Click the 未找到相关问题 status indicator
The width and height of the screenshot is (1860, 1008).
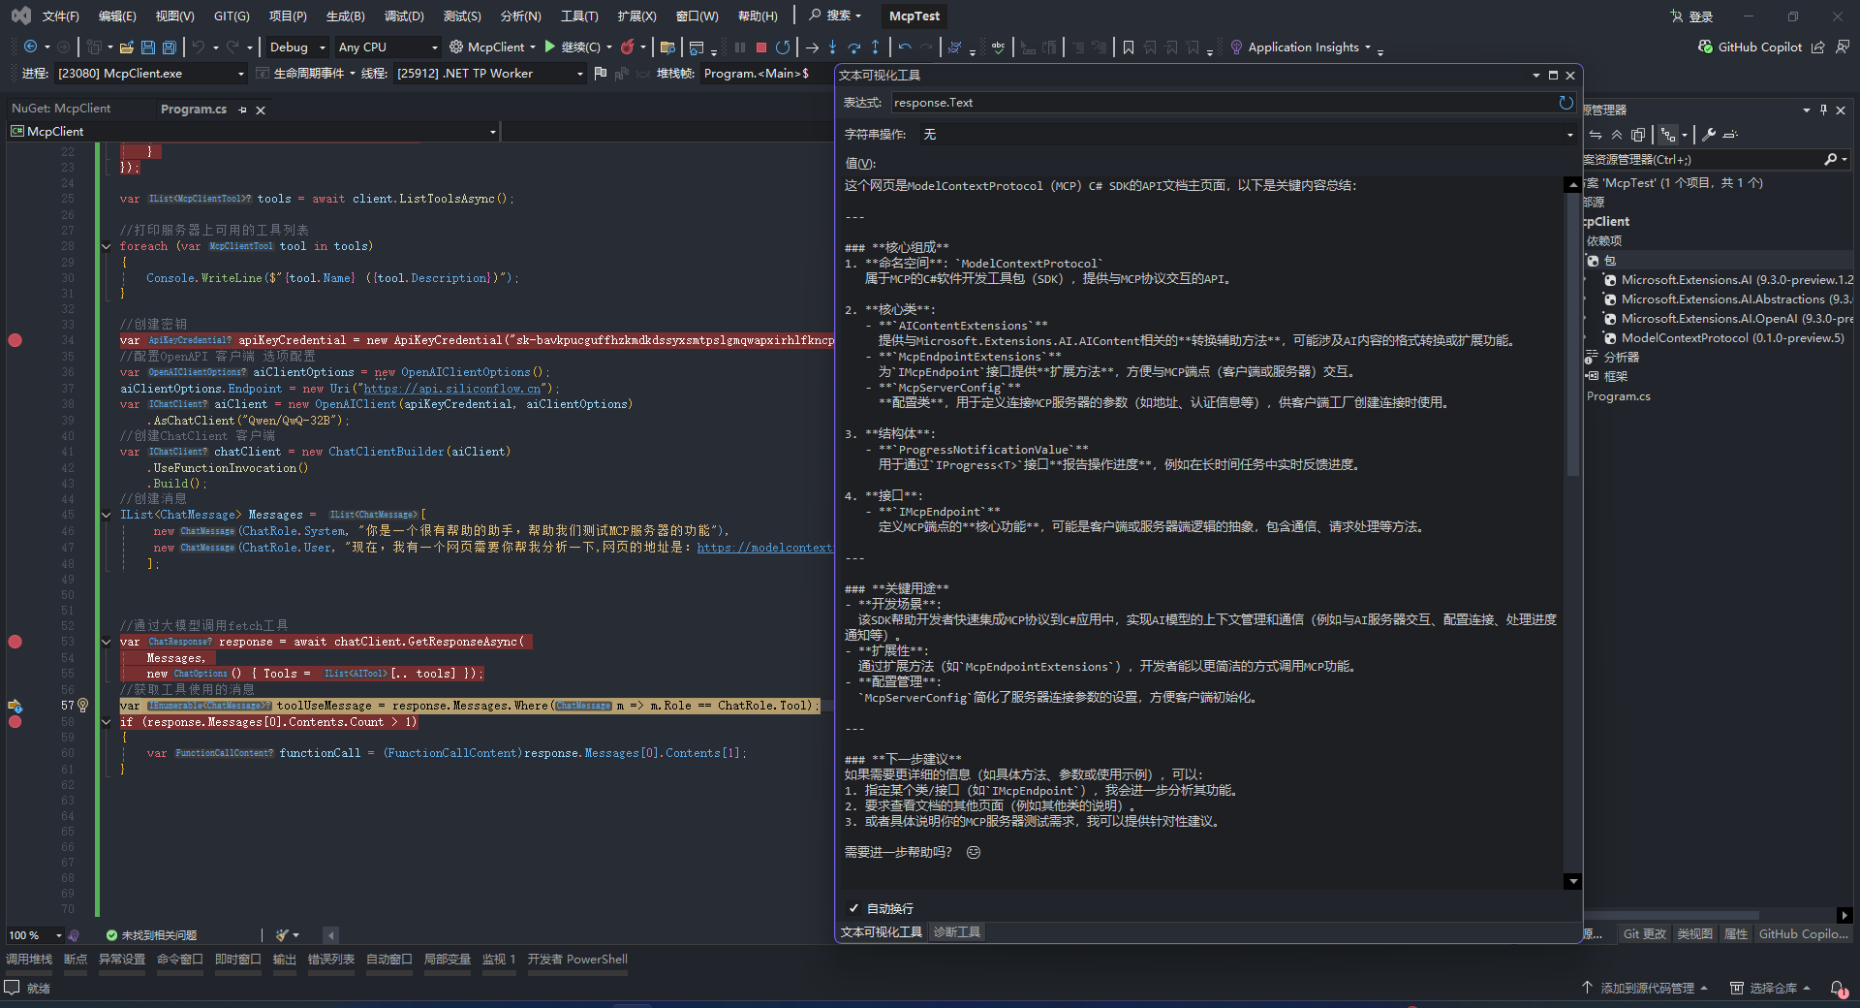tap(151, 935)
